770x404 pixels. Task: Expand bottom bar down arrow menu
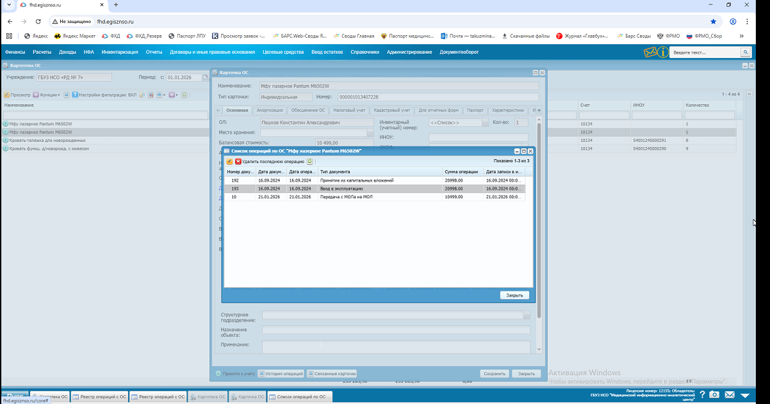pos(744,396)
